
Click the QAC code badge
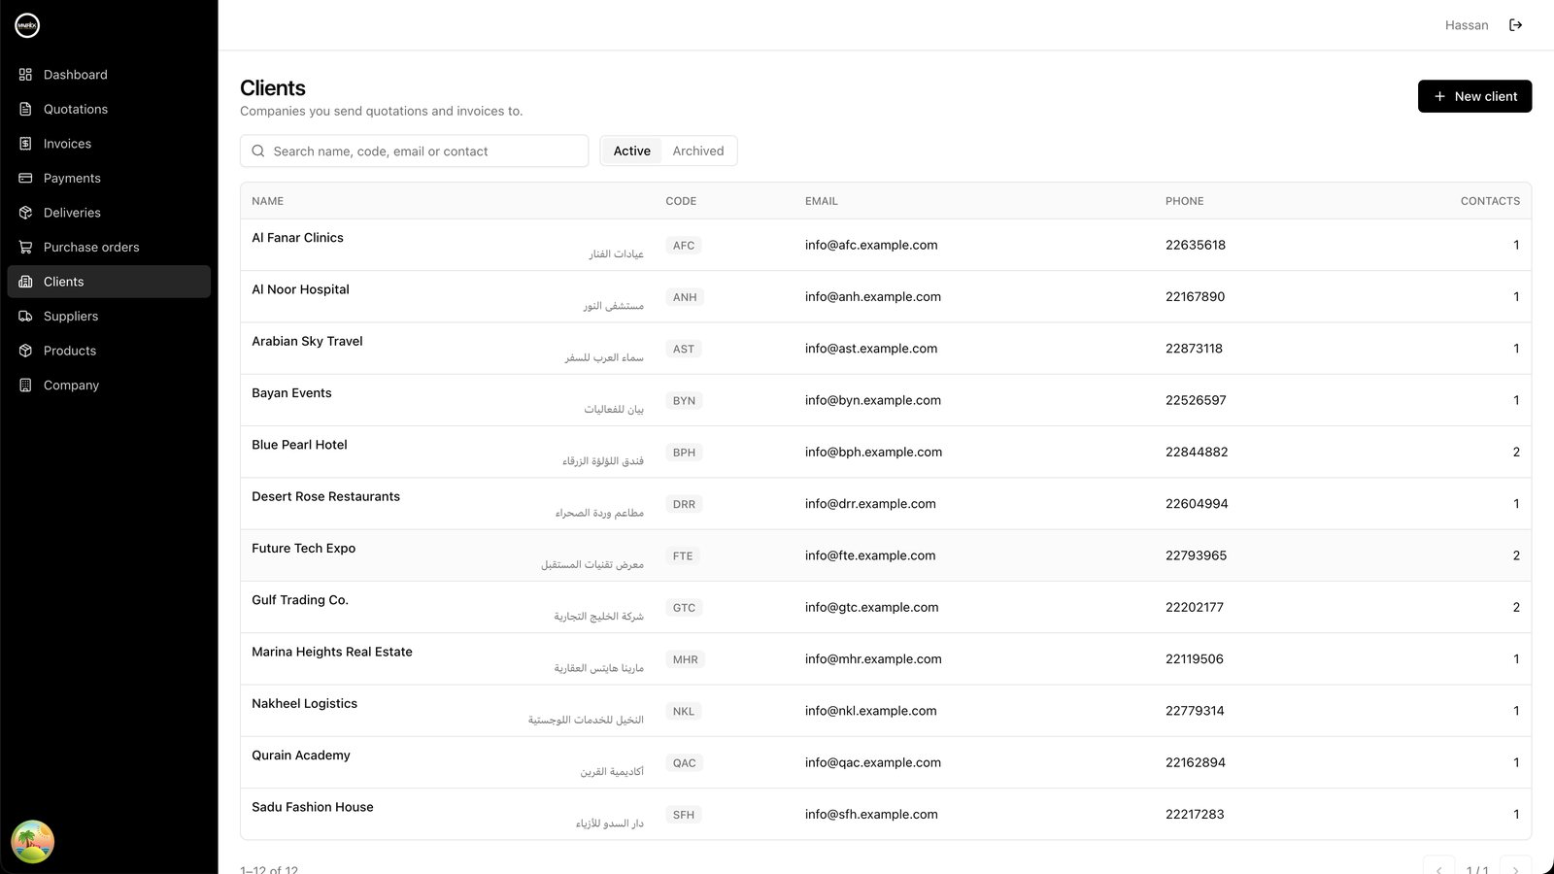[685, 763]
